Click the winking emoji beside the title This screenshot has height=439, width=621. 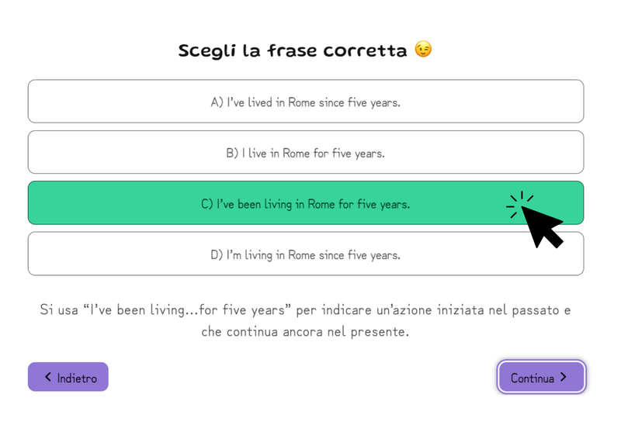click(x=423, y=50)
